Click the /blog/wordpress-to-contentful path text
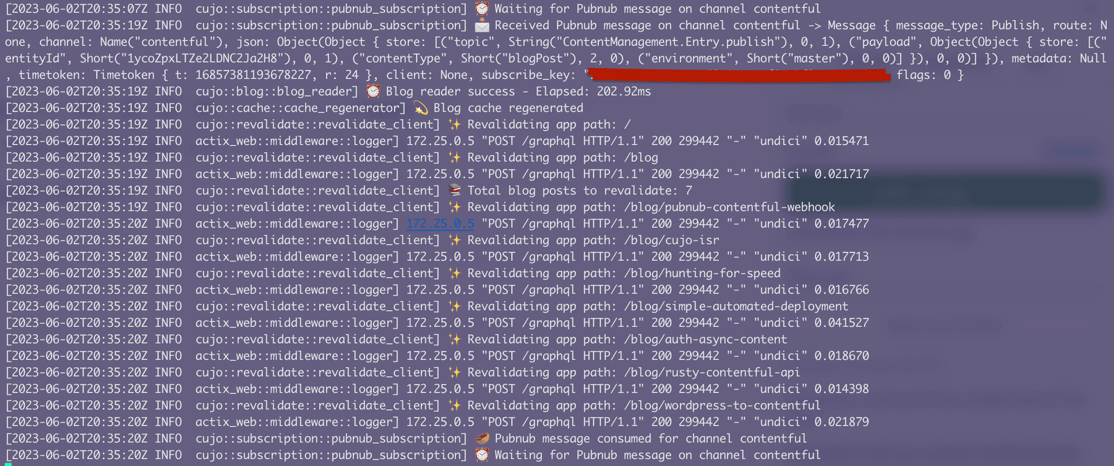This screenshot has height=466, width=1114. point(722,406)
